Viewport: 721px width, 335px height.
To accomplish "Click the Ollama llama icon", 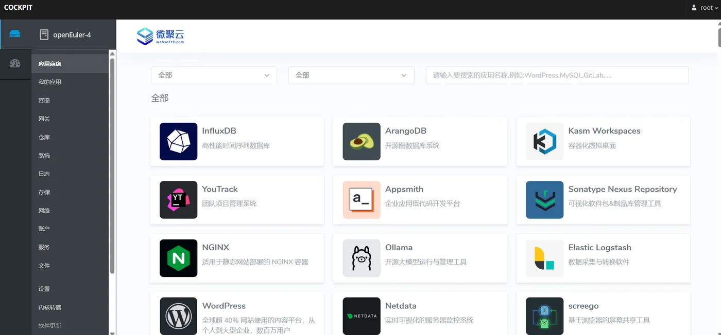I will [x=362, y=258].
